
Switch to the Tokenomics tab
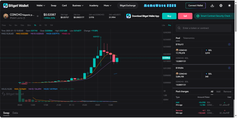click(x=189, y=38)
